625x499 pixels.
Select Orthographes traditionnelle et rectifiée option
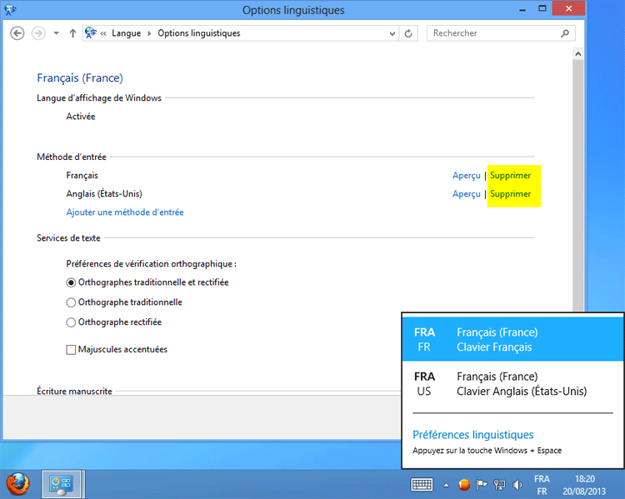(x=71, y=282)
